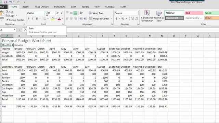Apply the red font color A
Image resolution: width=219 pixels, height=123 pixels.
point(59,19)
